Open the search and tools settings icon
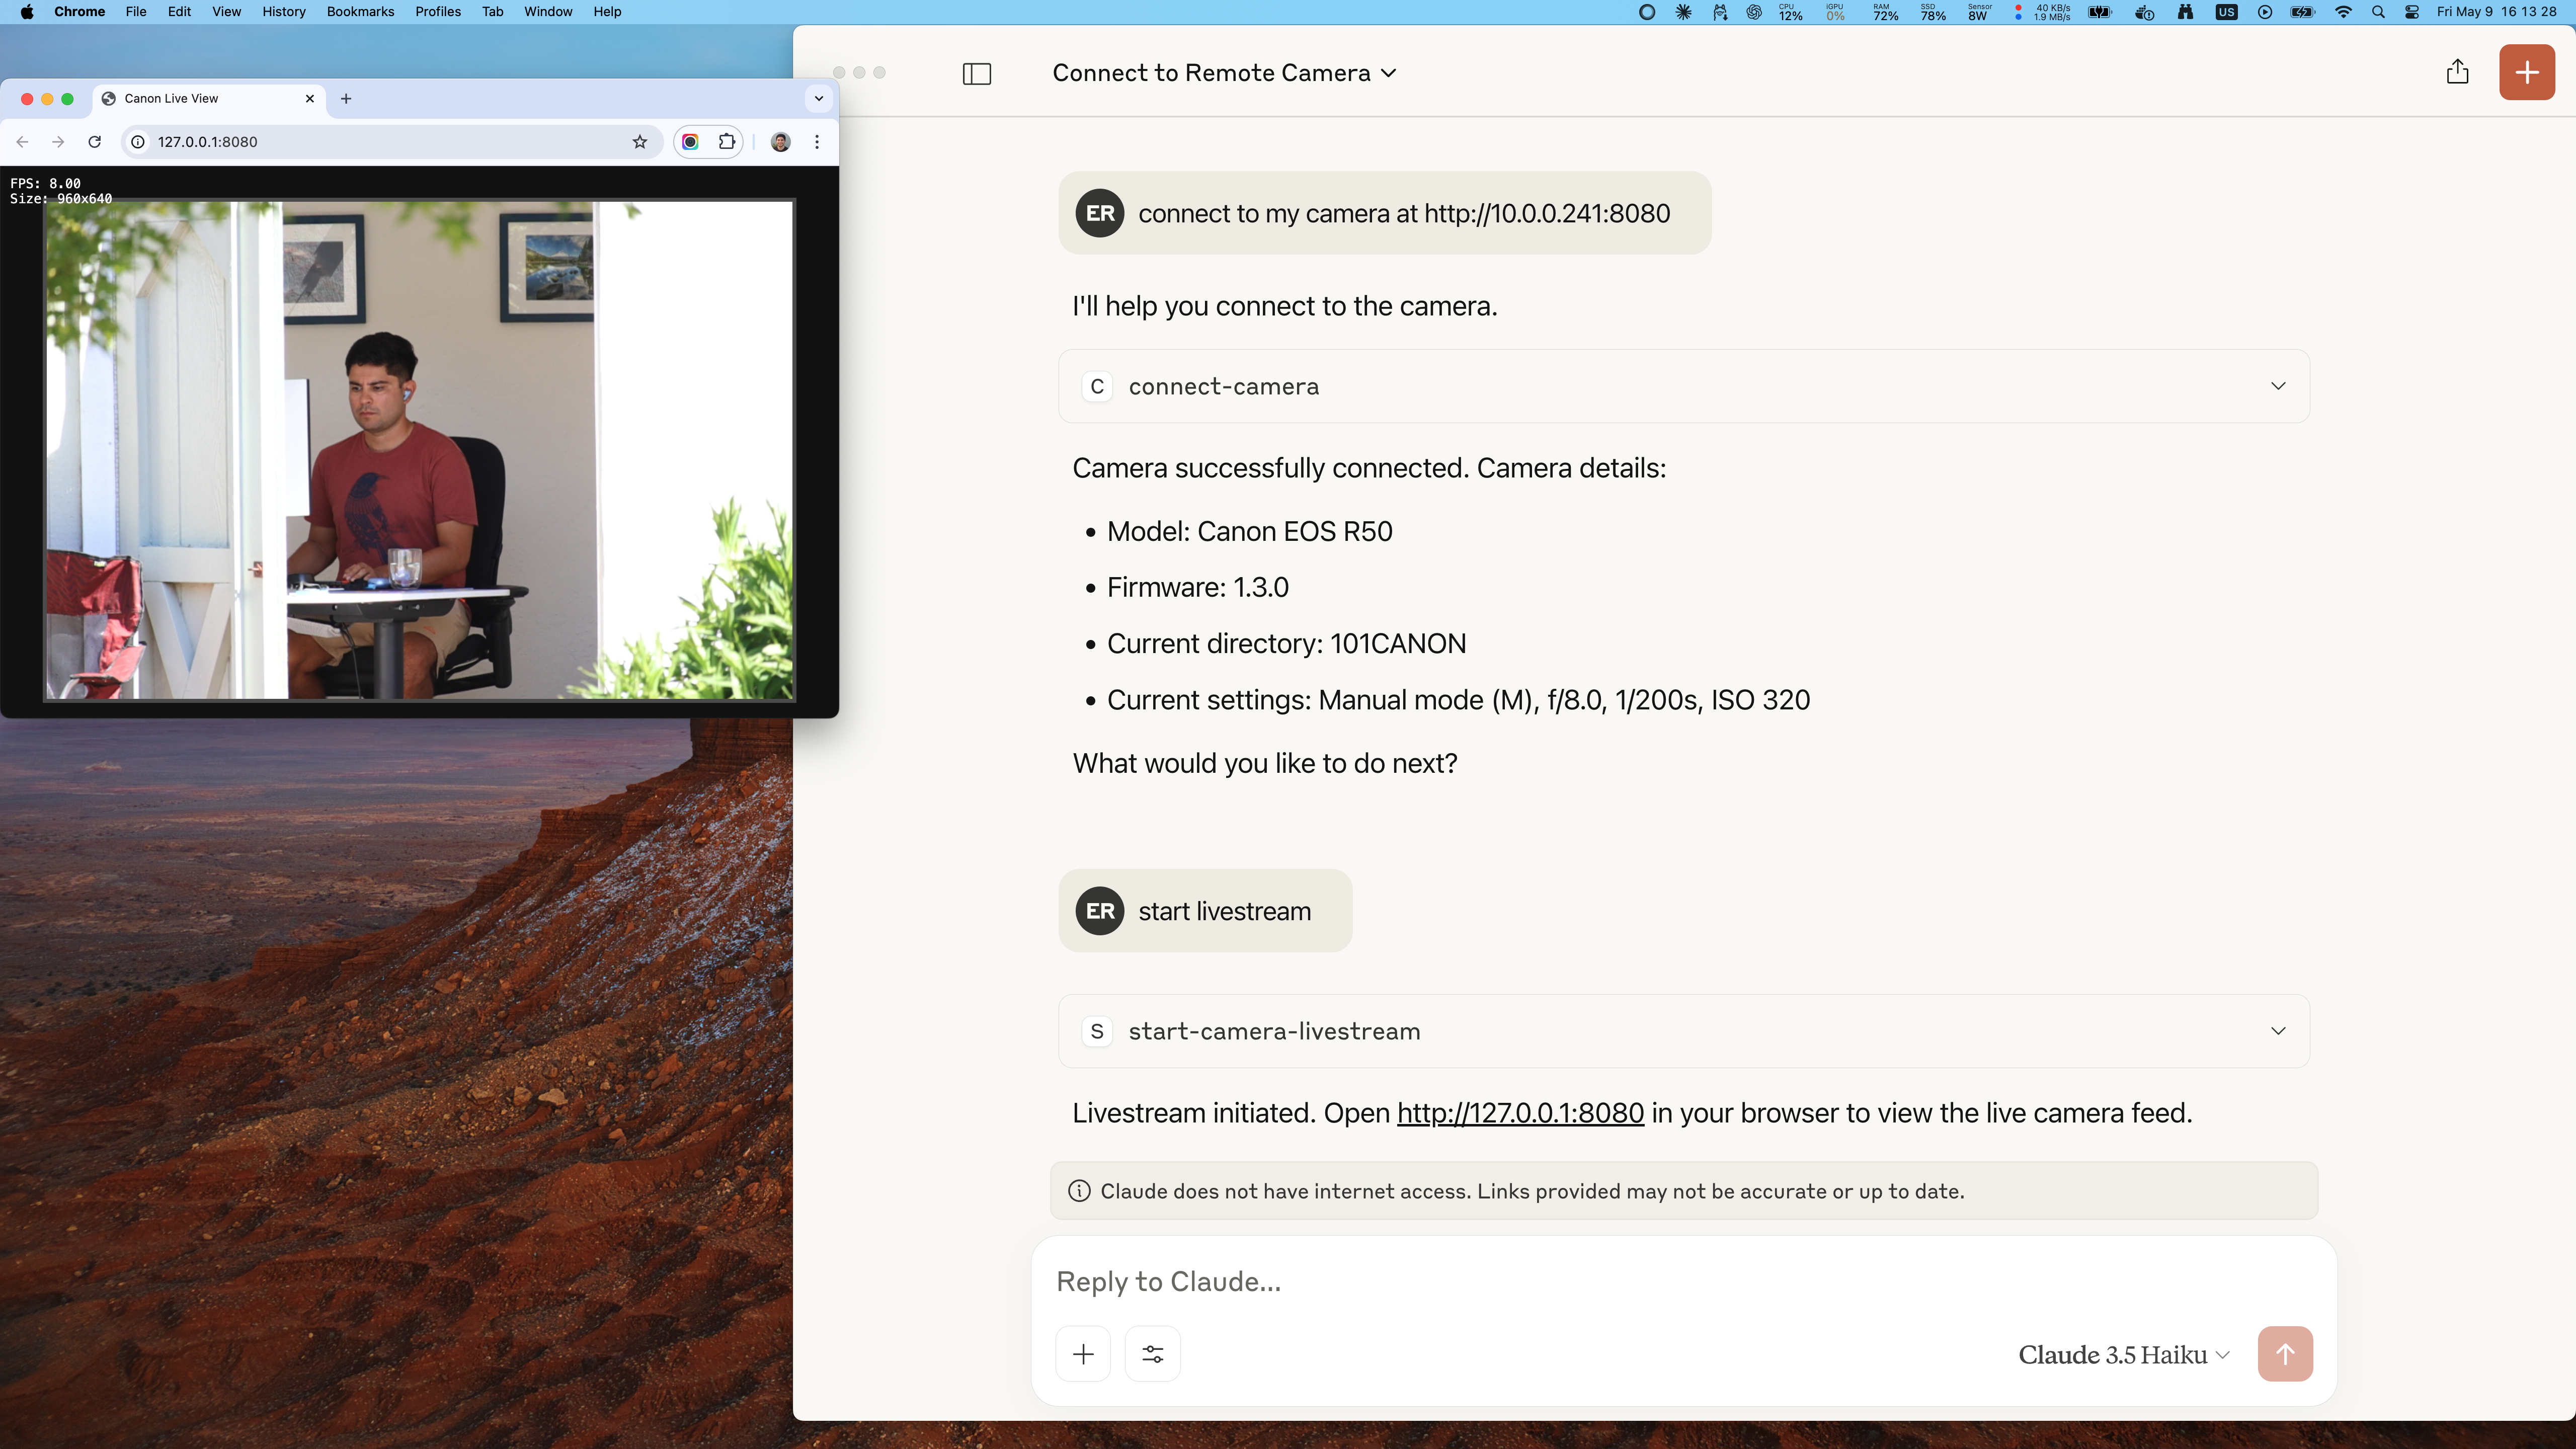The image size is (2576, 1449). pos(1152,1354)
